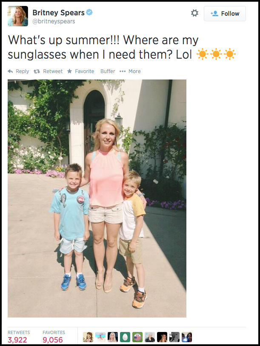
Task: Click the sun emojis in the tweet
Action: pyautogui.click(x=216, y=54)
